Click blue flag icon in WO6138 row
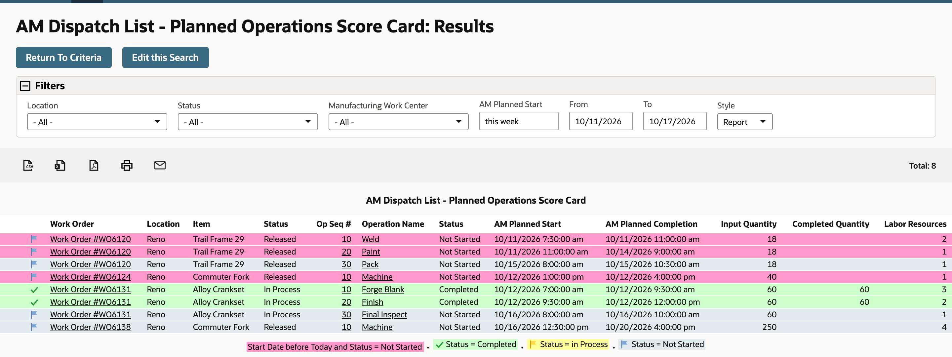The image size is (952, 357). point(34,327)
